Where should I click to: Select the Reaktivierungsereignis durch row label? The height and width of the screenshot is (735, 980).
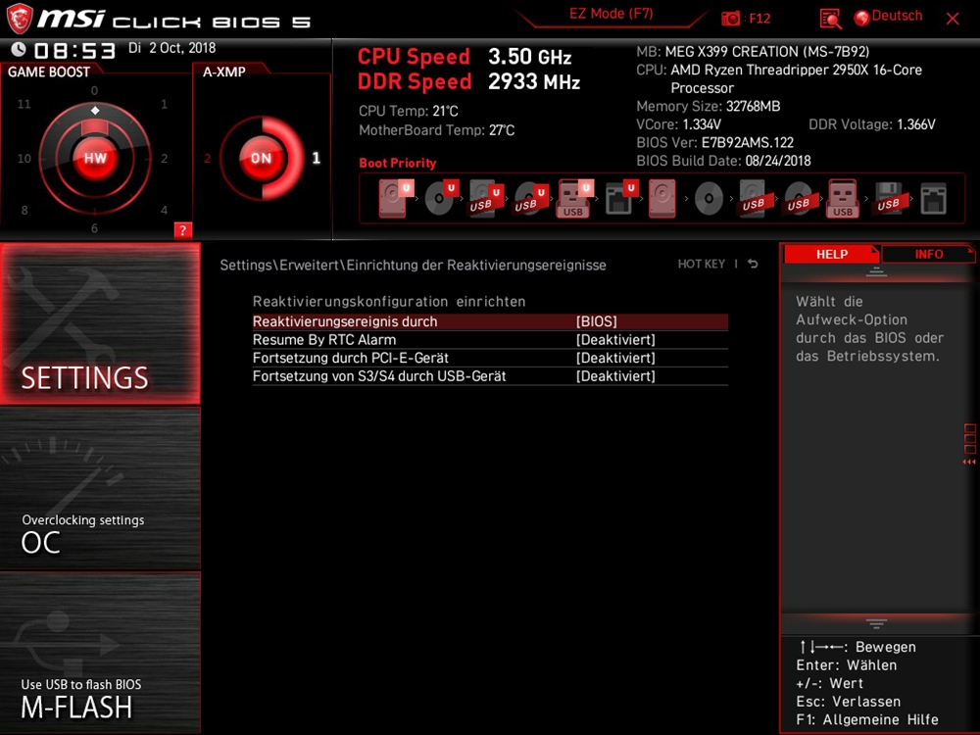(345, 321)
